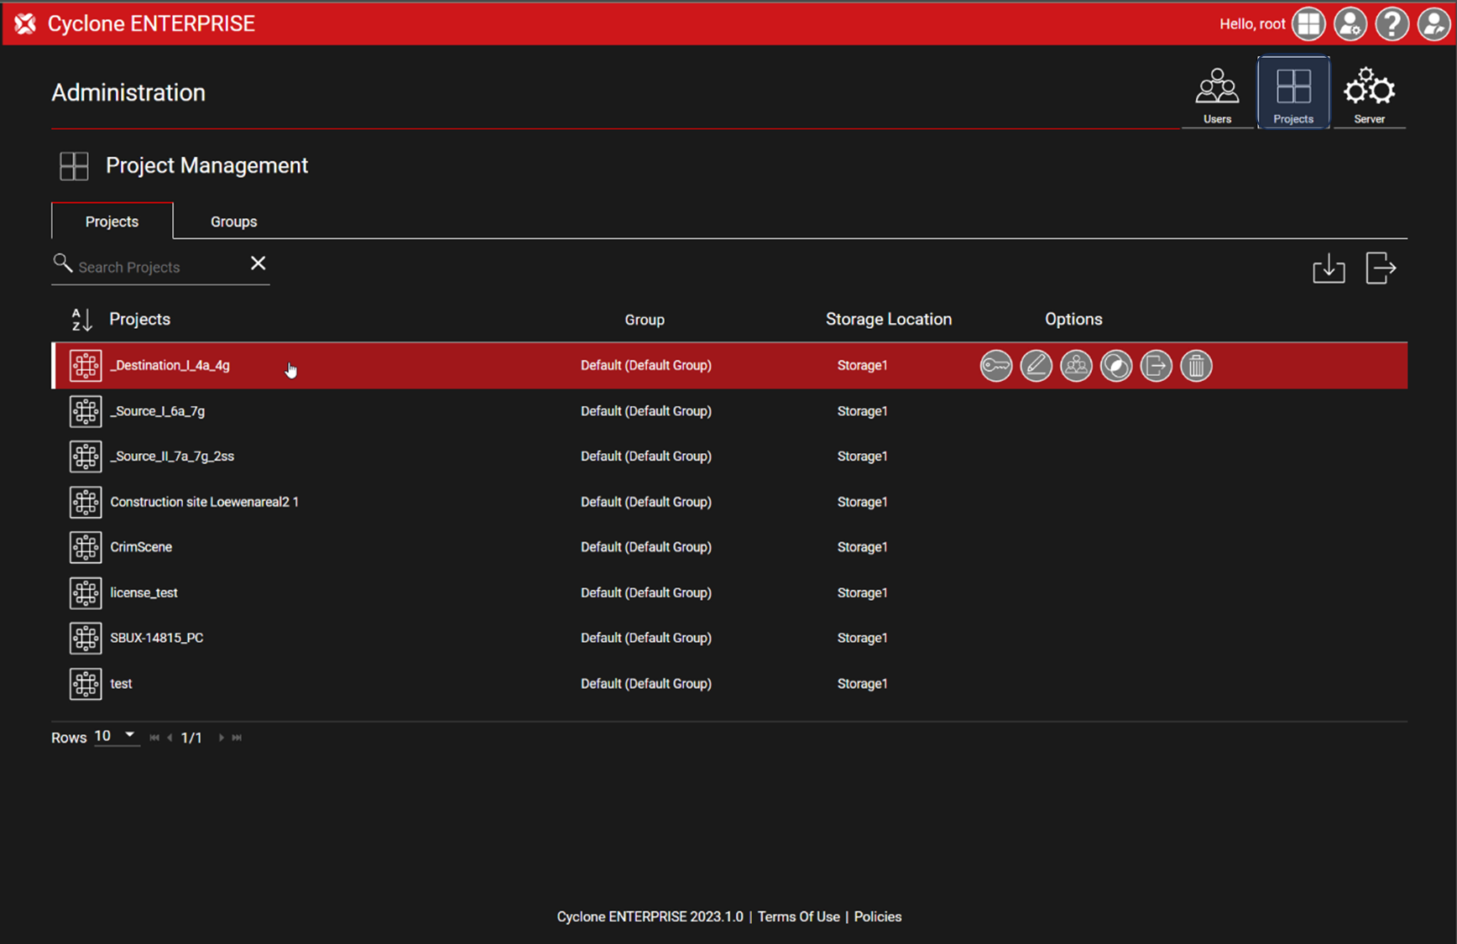Switch to the Groups tab
1457x944 pixels.
pos(233,222)
